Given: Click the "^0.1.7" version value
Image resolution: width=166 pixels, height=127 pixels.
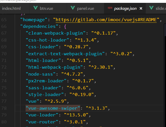Looking at the screenshot, I should (x=83, y=81).
